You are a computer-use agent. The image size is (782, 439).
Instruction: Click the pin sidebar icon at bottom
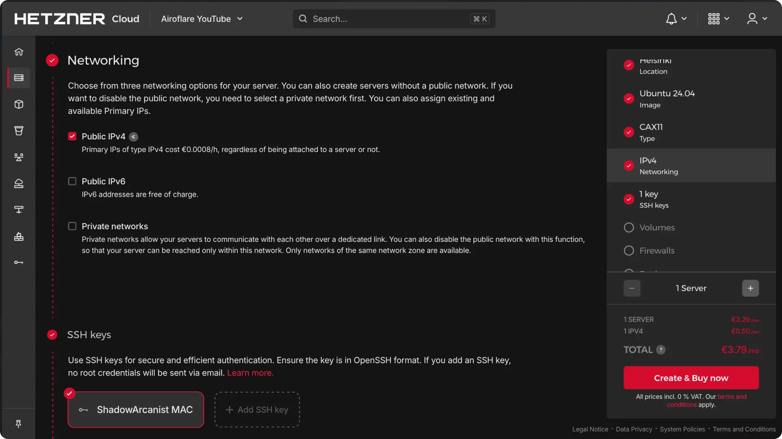click(19, 424)
